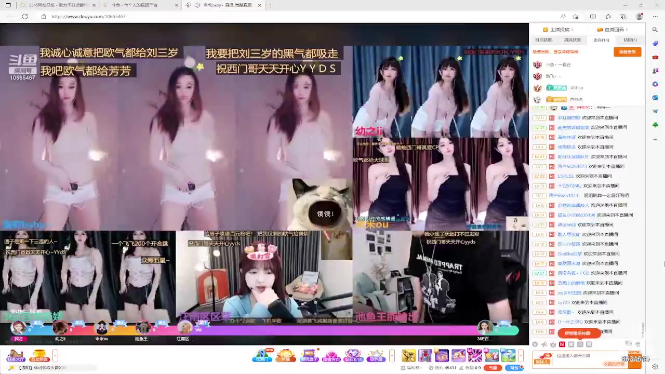Switch to 日活跃度 tab

click(x=543, y=40)
